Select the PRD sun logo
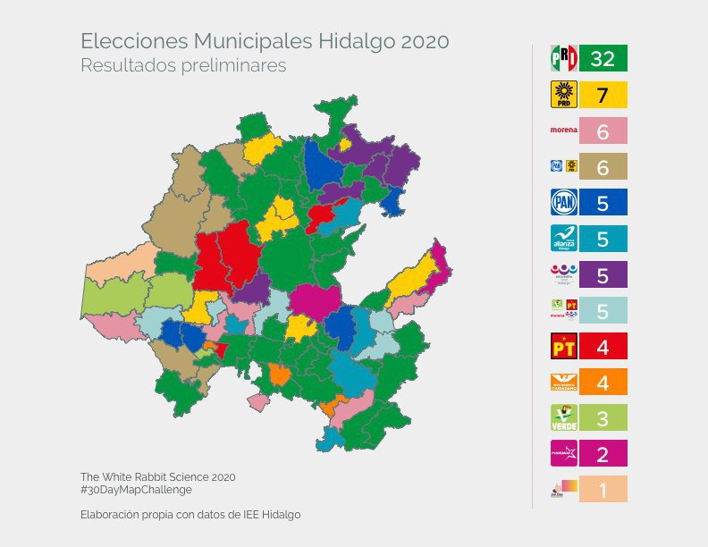Image resolution: width=708 pixels, height=547 pixels. click(x=563, y=95)
